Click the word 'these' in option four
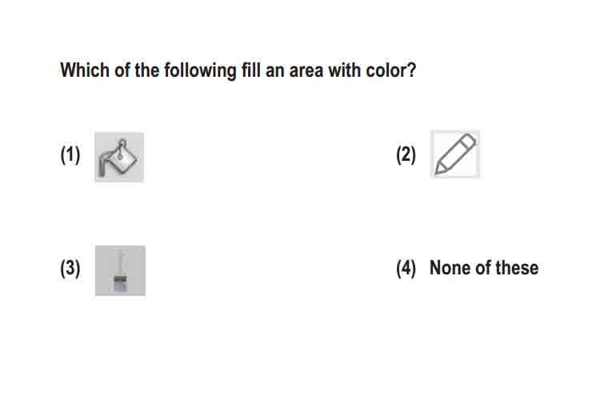 [517, 267]
